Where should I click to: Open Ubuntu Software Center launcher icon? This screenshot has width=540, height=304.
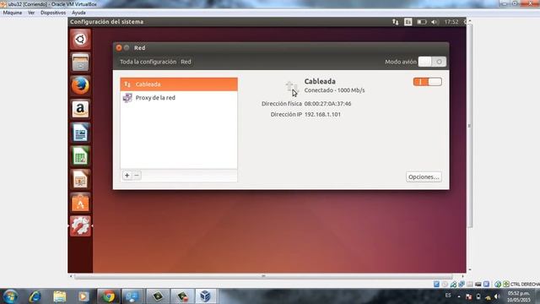click(x=80, y=203)
